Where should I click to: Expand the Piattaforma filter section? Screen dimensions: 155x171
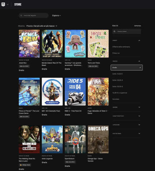tap(127, 134)
